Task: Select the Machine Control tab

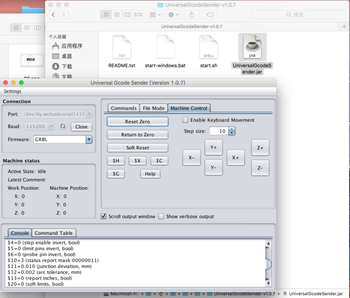Action: coord(189,108)
